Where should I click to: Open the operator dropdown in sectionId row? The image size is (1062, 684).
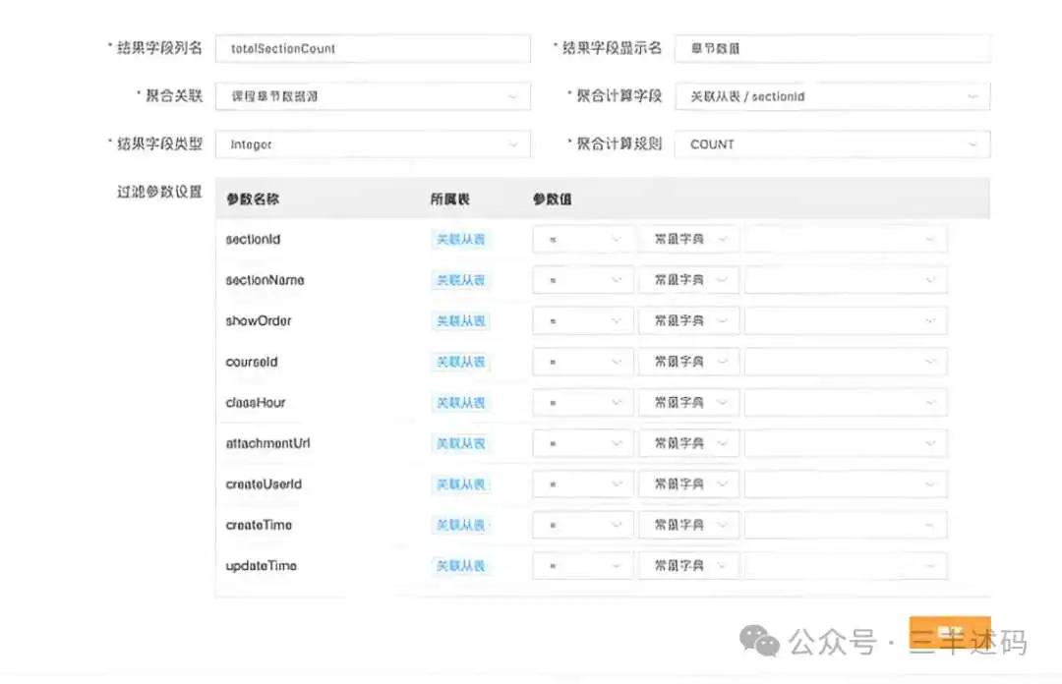click(x=583, y=239)
